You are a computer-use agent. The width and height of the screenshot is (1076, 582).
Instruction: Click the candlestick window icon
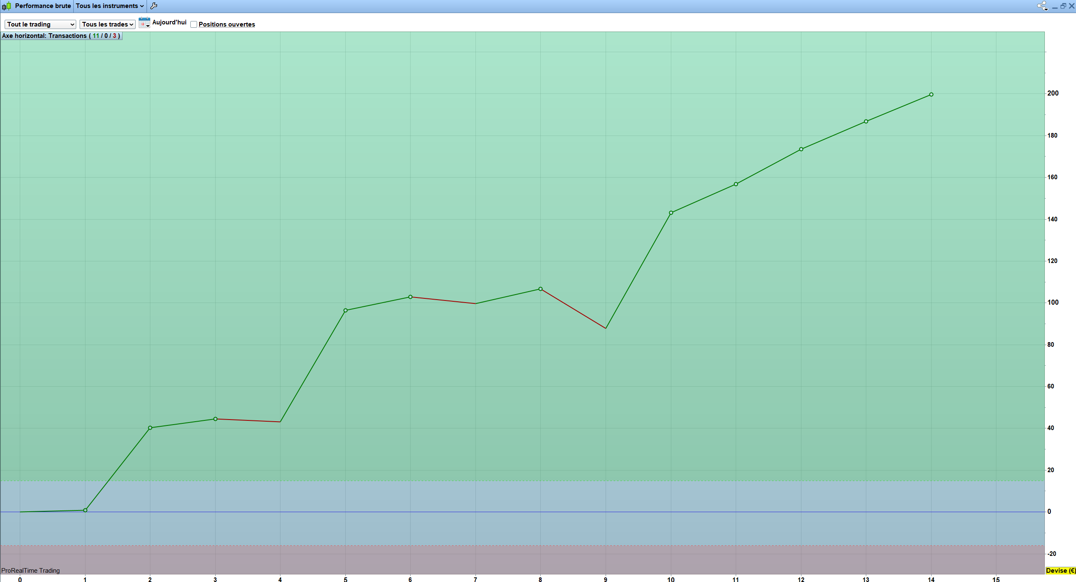[x=6, y=6]
